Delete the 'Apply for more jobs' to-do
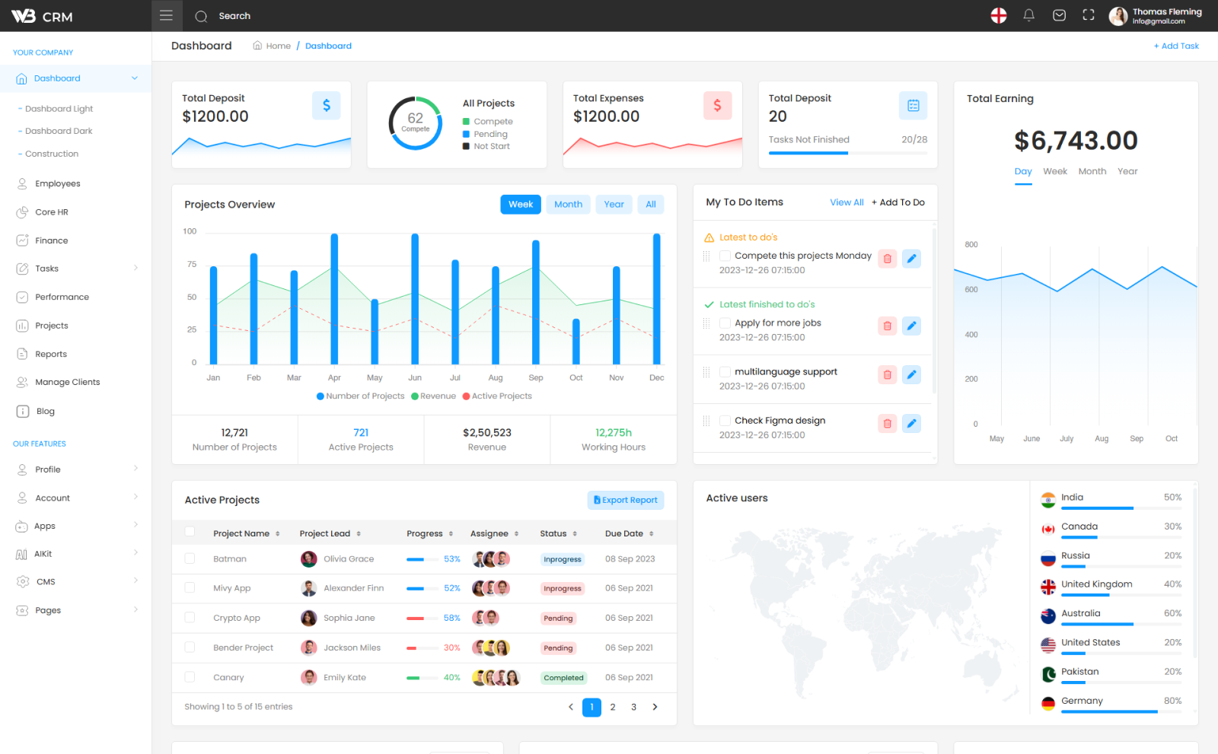Screen dimensions: 1218x754 [x=888, y=326]
